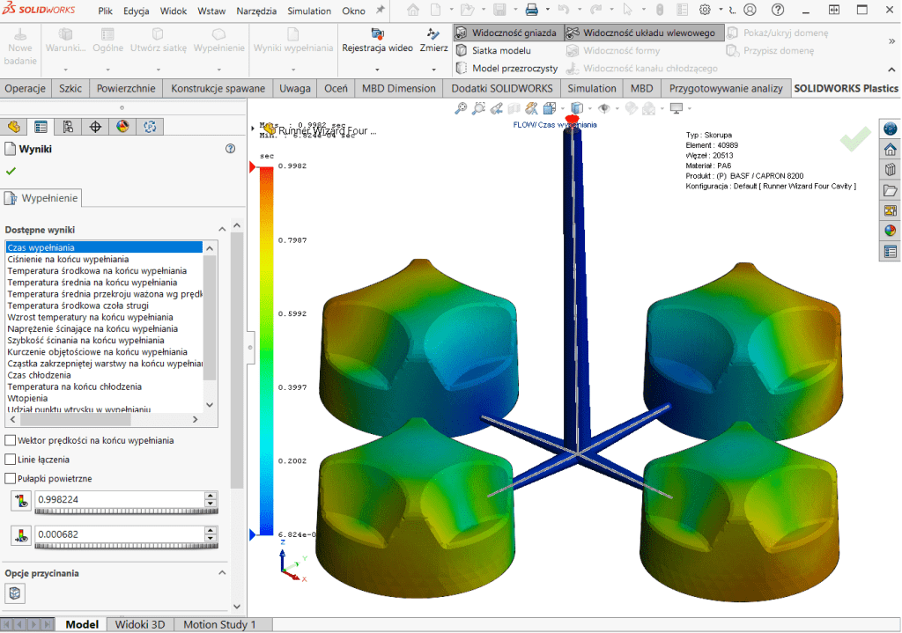Toggle Widoczność gniazda visibility
902x633 pixels.
click(508, 33)
